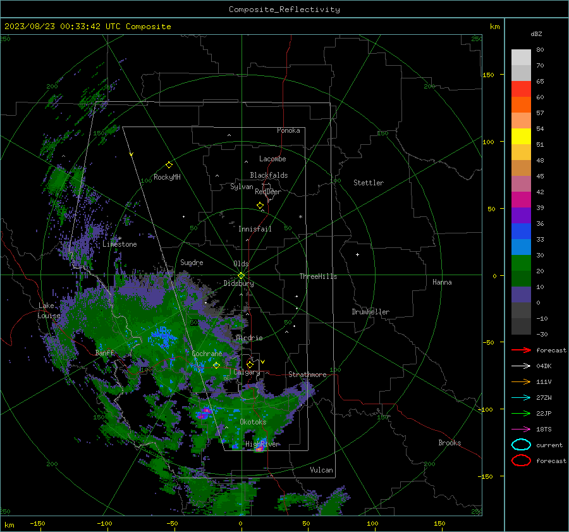The width and height of the screenshot is (569, 532).
Task: Click the RedDeer city label
Action: (268, 192)
